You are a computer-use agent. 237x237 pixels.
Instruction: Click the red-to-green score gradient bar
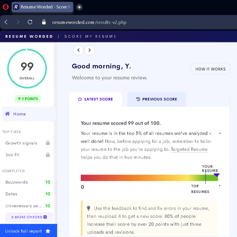149,178
